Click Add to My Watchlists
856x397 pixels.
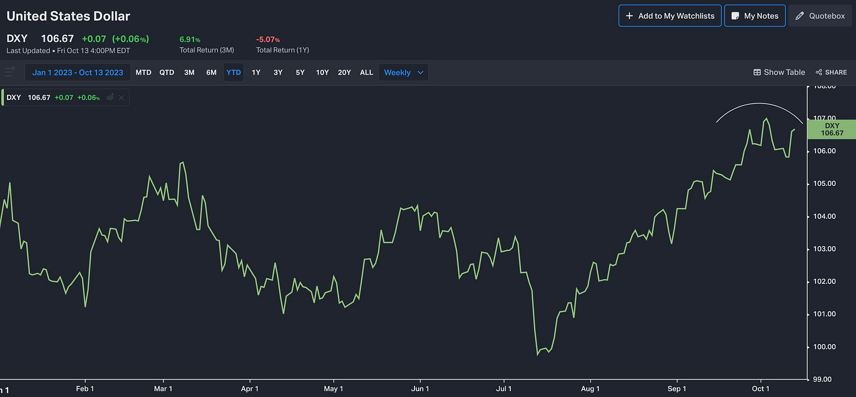click(670, 16)
